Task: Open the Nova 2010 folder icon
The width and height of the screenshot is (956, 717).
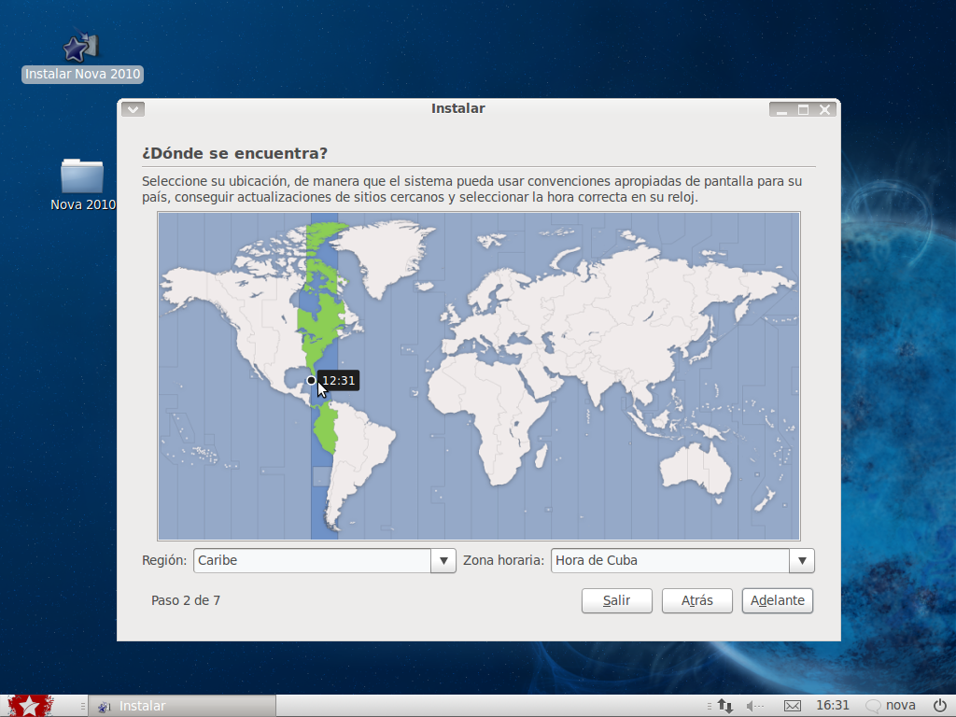Action: coord(82,176)
